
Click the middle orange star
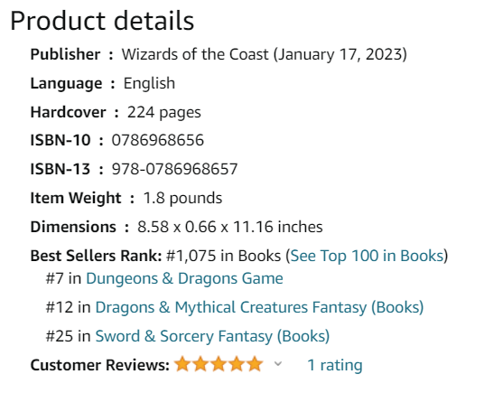point(219,364)
